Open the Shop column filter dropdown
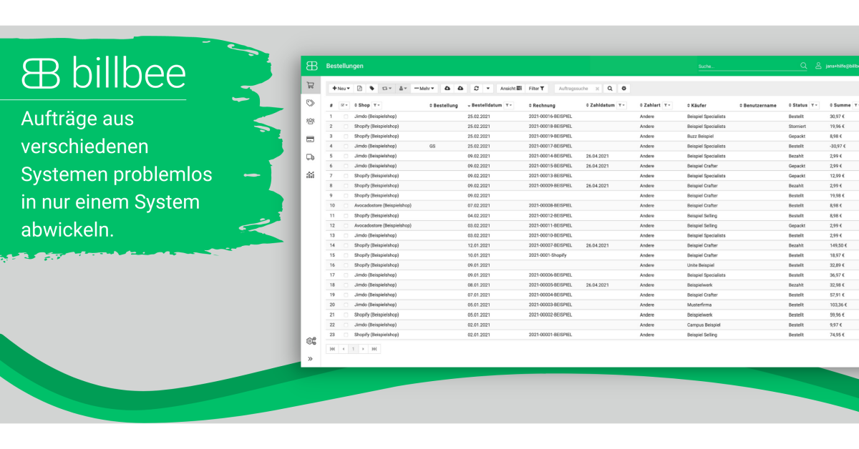Viewport: 859px width, 449px height. click(377, 105)
